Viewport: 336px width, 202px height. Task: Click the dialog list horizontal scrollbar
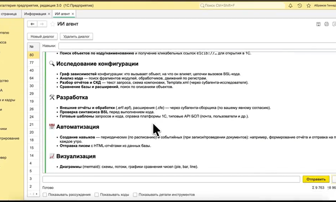tap(33, 194)
